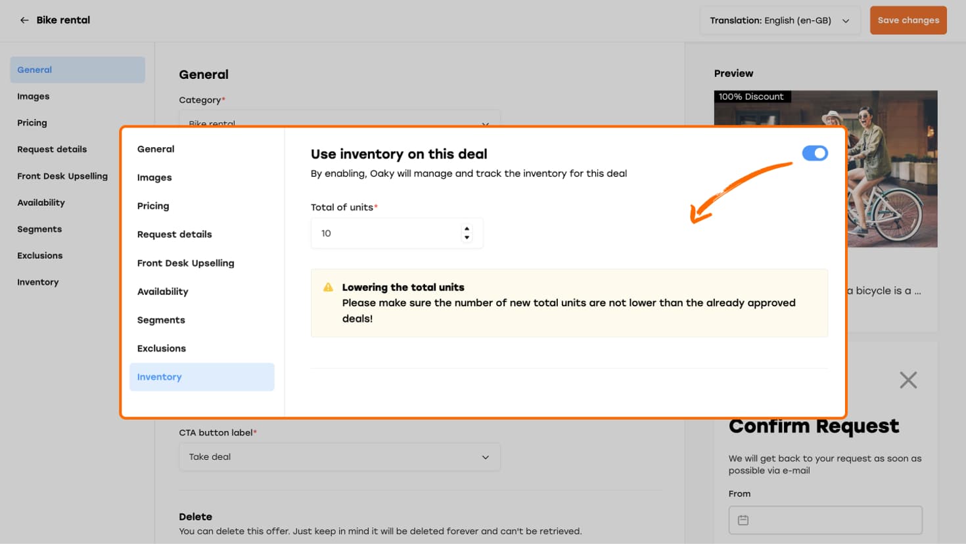Image resolution: width=966 pixels, height=544 pixels.
Task: Decrease total units with down stepper arrow
Action: [x=467, y=238]
